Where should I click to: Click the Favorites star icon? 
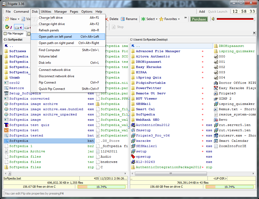161,19
